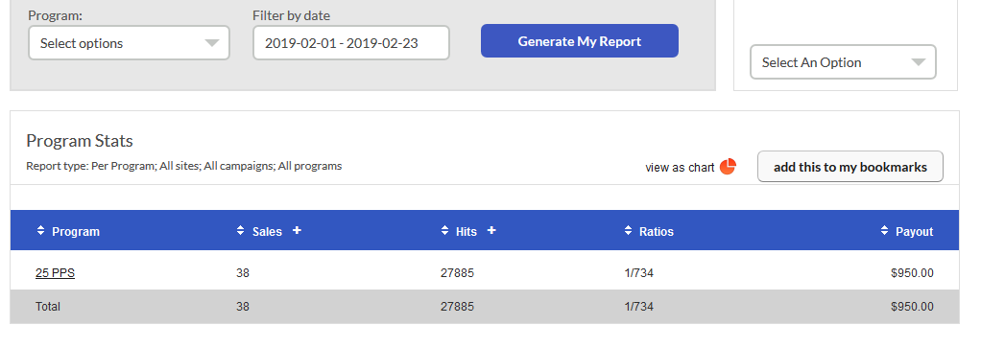This screenshot has height=348, width=981.
Task: Expand Sales column with plus icon
Action: (x=298, y=230)
